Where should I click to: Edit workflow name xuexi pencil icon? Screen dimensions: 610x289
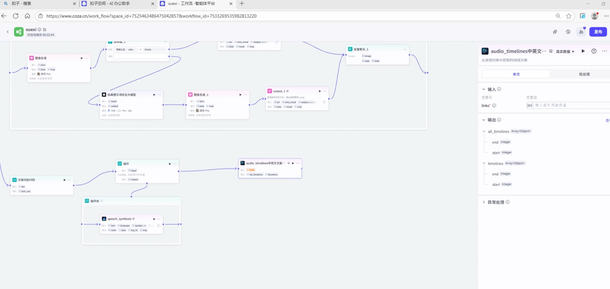pyautogui.click(x=44, y=29)
